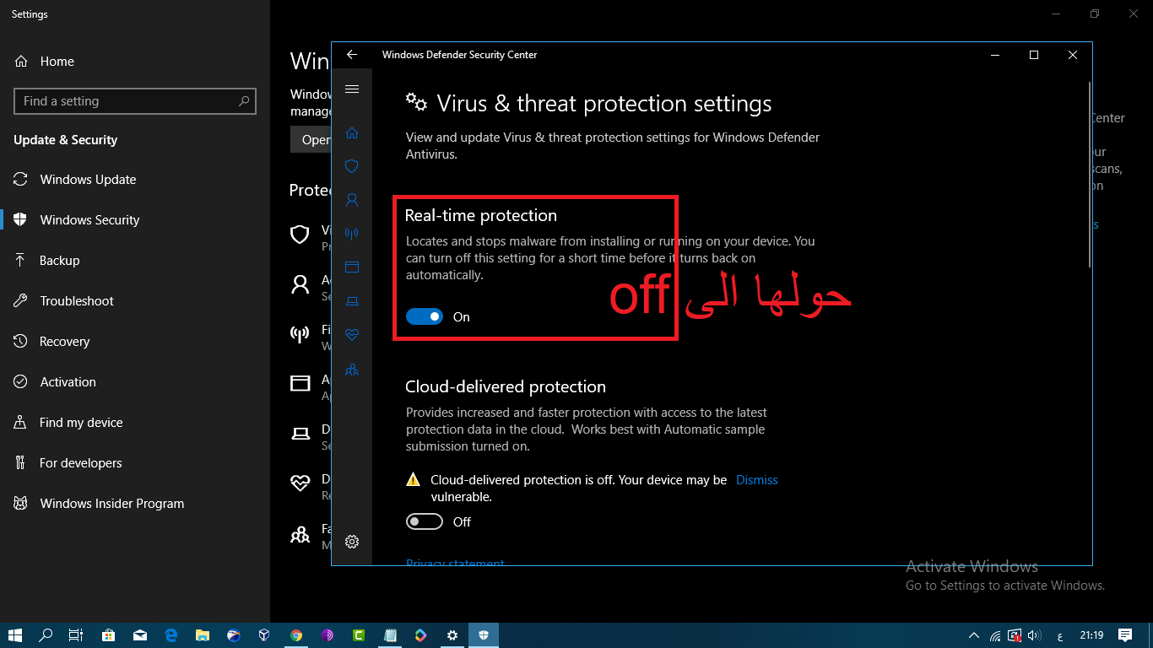Click the Find a setting search box
The image size is (1153, 648).
[135, 101]
